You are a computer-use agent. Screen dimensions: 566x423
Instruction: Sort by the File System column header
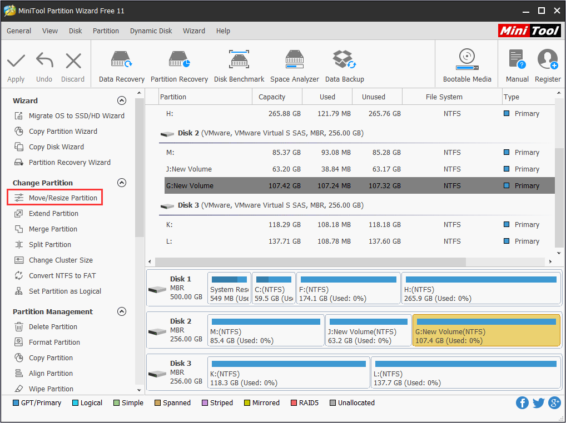(452, 97)
